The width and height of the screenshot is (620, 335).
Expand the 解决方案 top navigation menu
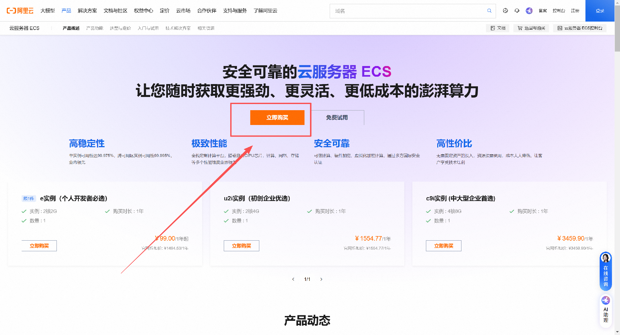[x=87, y=11]
